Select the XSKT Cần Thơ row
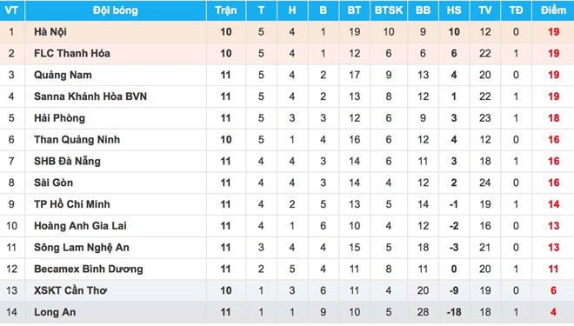Screen dimensions: 574x326 tap(287, 290)
